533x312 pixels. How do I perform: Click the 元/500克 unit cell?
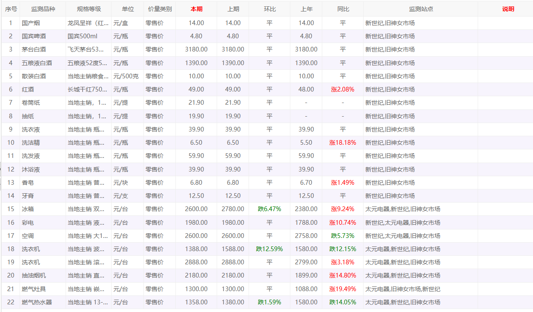pos(128,76)
